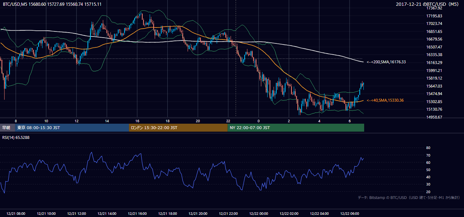
Task: Click price axis value 15130.76
Action: click(434, 109)
